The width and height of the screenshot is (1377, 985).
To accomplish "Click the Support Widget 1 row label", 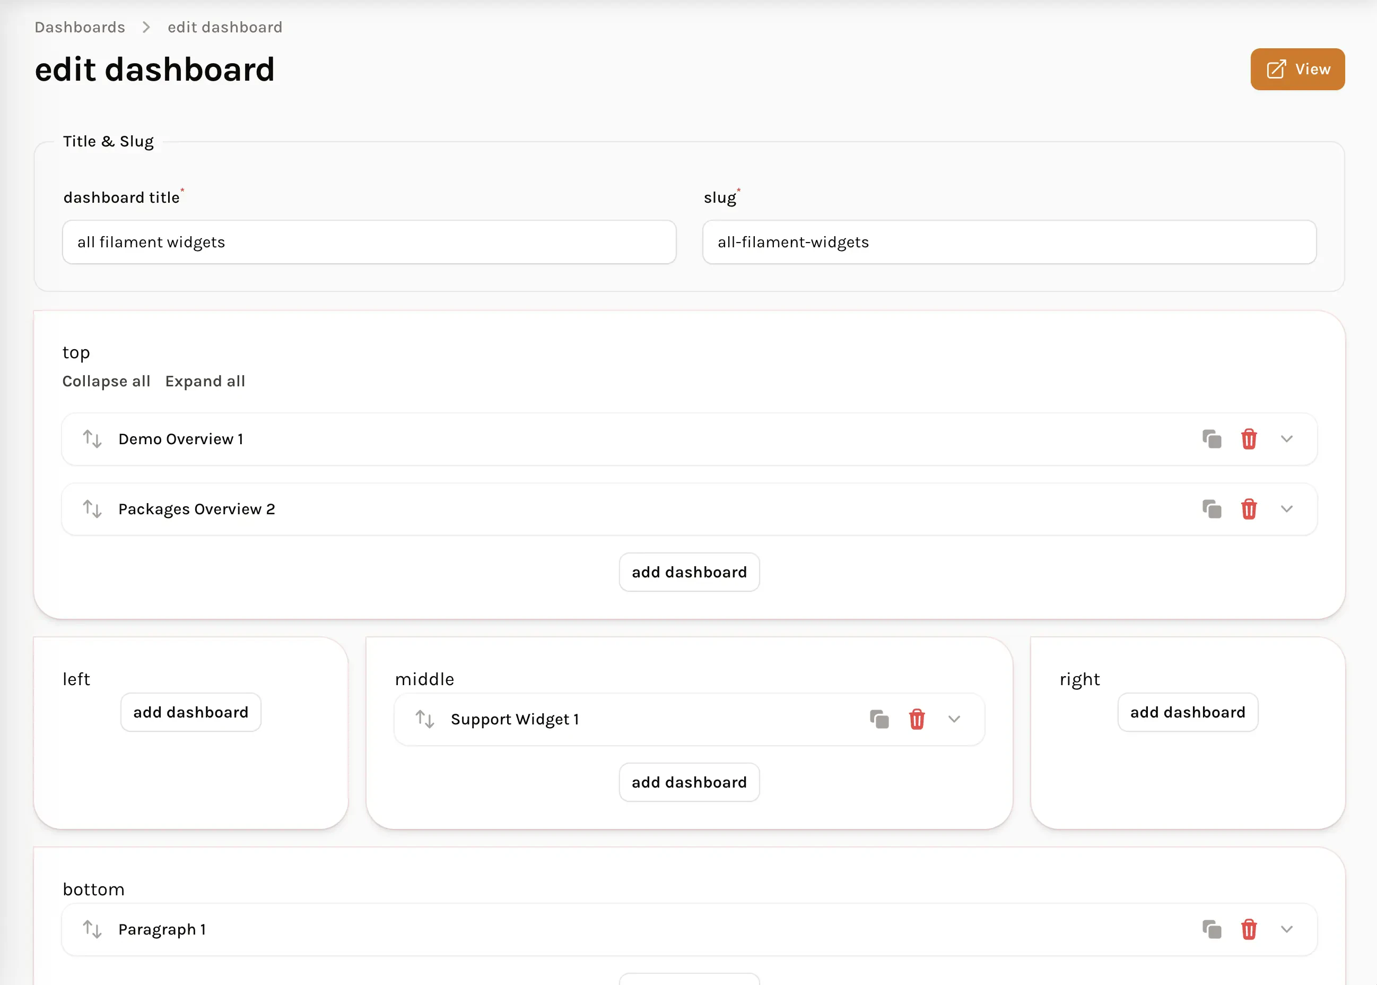I will pos(515,719).
